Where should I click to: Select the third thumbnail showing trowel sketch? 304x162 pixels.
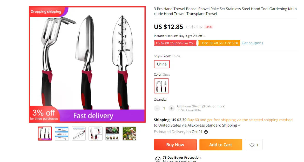[78, 133]
